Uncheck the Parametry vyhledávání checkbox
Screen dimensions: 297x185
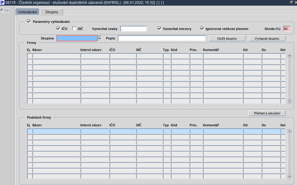point(29,21)
